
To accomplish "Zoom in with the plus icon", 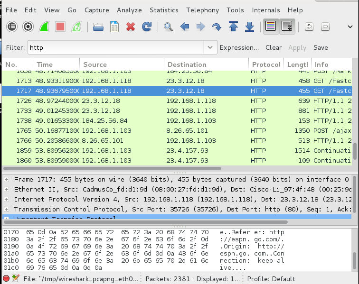I will pos(309,27).
